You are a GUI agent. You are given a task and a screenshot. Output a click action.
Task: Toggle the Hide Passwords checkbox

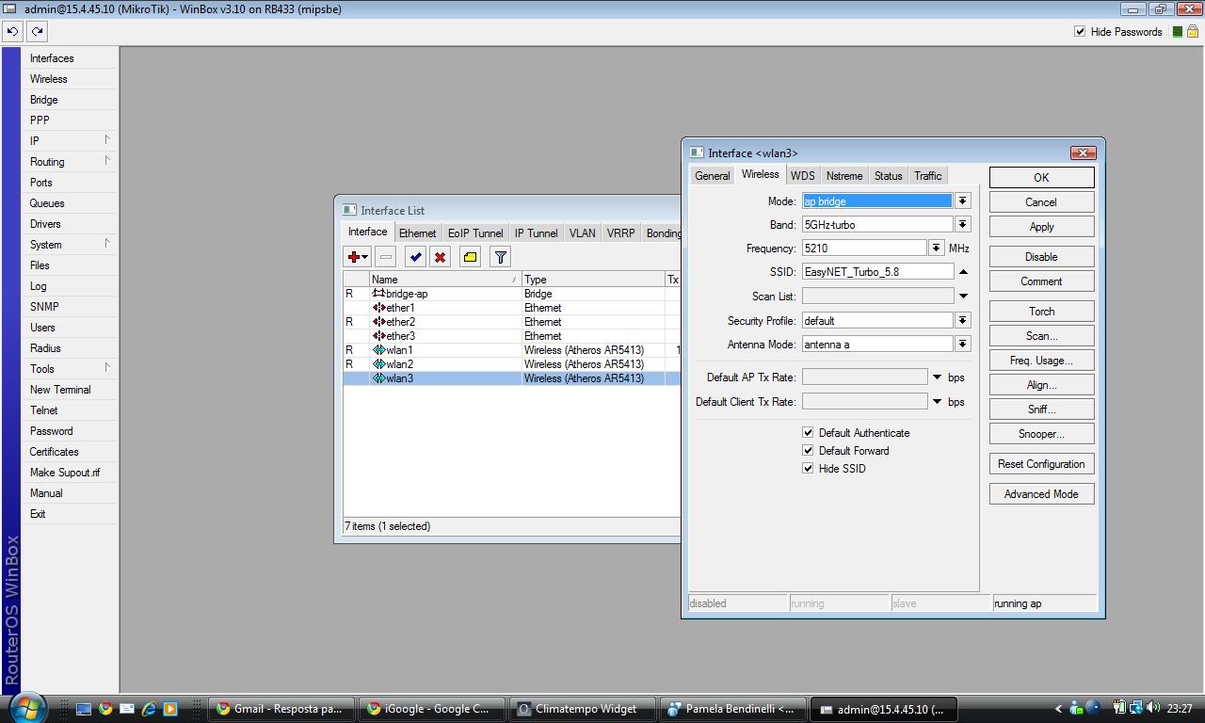(x=1080, y=31)
